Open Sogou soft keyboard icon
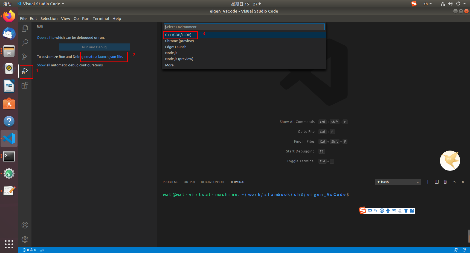The width and height of the screenshot is (470, 253). point(394,211)
